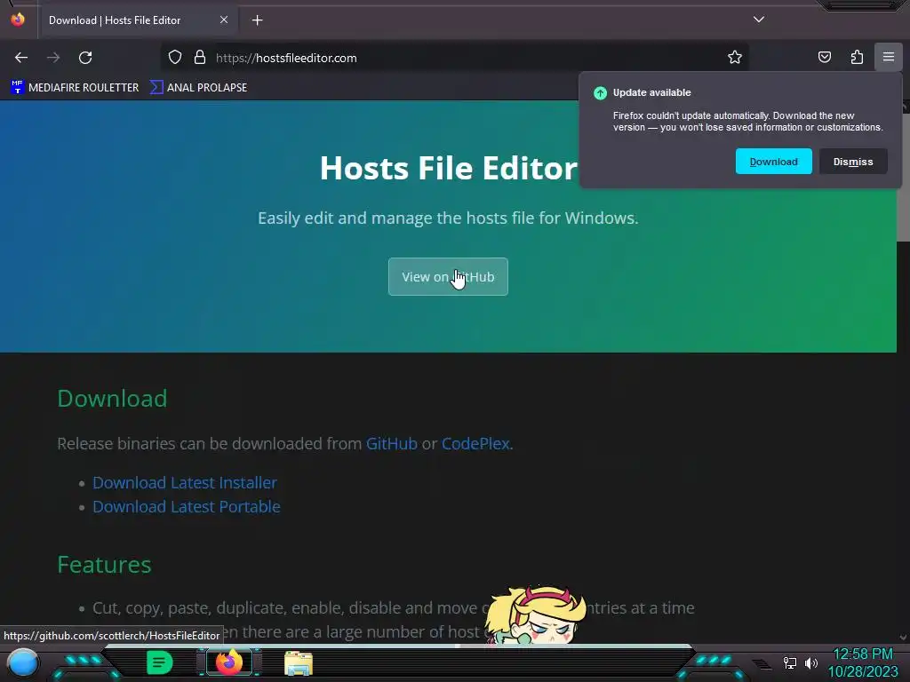Click the page vertical scrollbar thumb
The height and width of the screenshot is (682, 910).
tap(903, 177)
